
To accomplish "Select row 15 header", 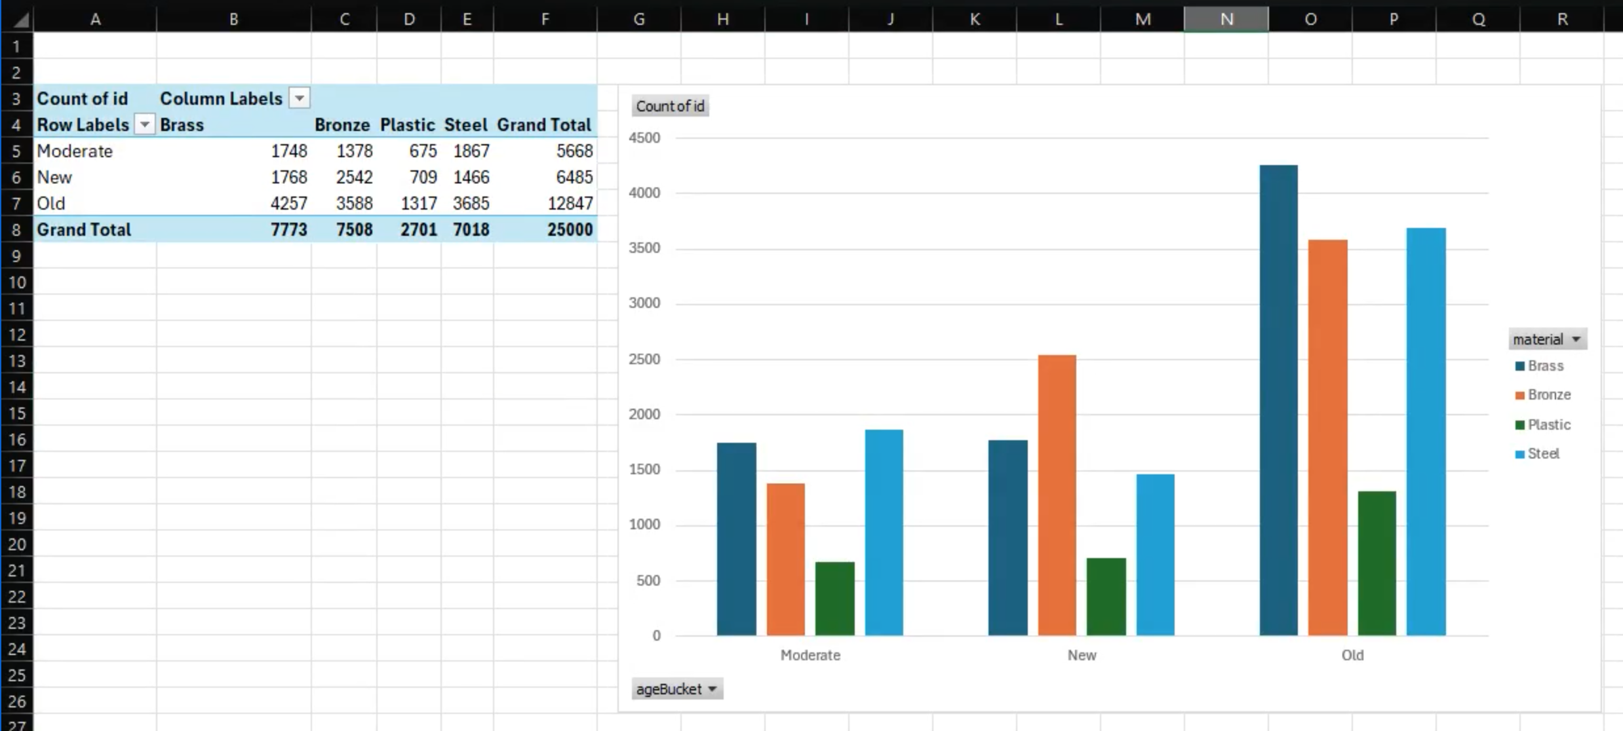I will click(16, 413).
